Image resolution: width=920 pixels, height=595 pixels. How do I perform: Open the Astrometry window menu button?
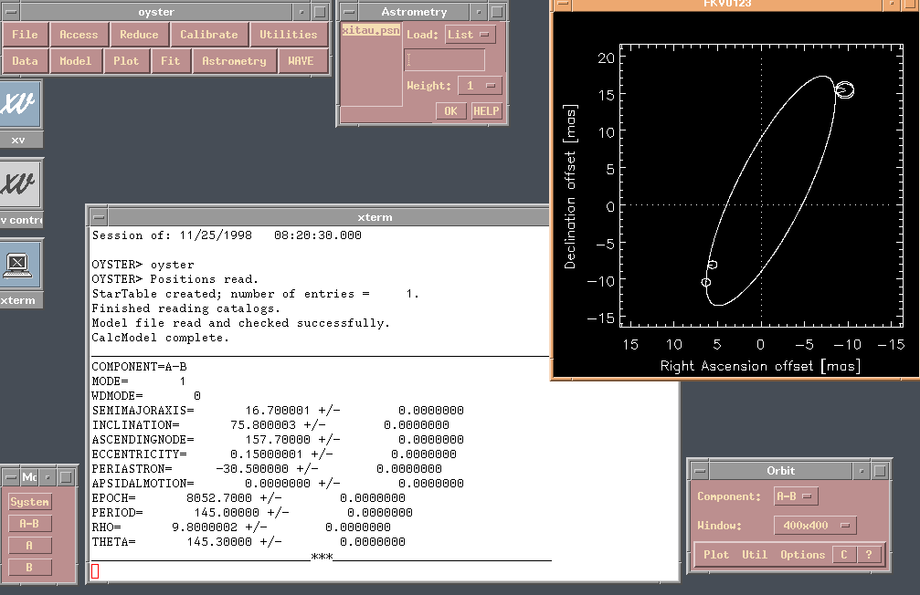coord(351,12)
